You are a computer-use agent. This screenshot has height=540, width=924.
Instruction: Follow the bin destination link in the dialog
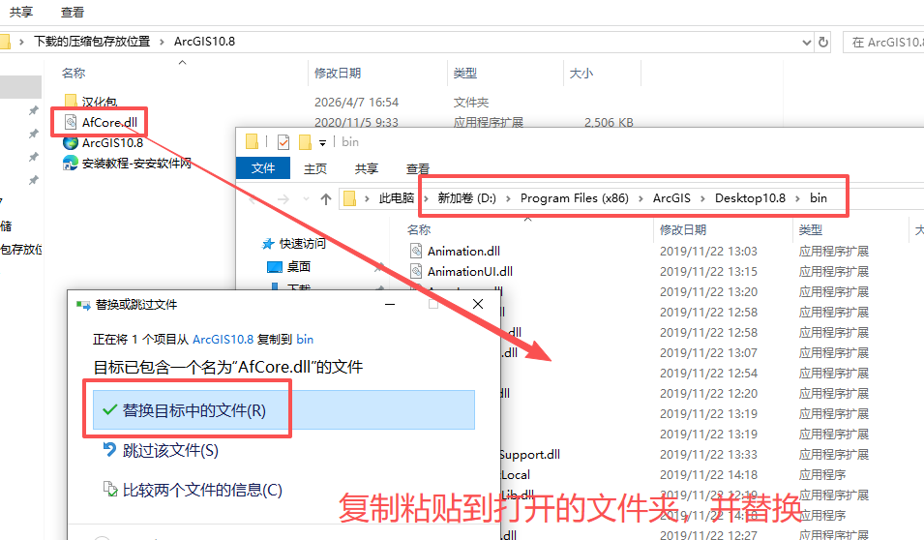pyautogui.click(x=305, y=340)
